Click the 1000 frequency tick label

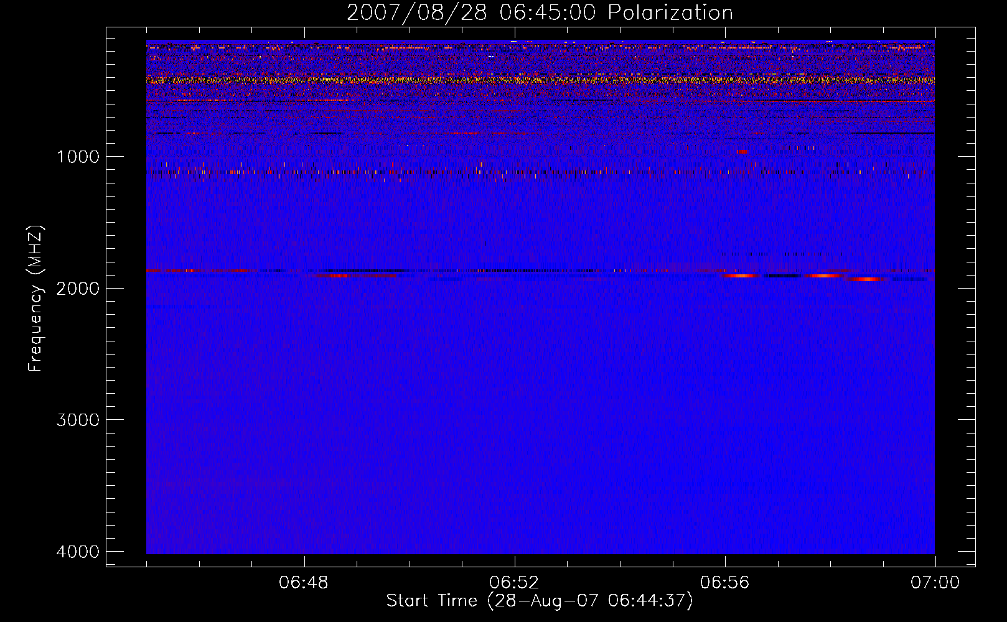pyautogui.click(x=78, y=157)
